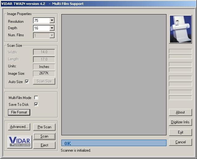Click the Cancel button
Image resolution: width=197 pixels, height=159 pixels.
pos(180,142)
